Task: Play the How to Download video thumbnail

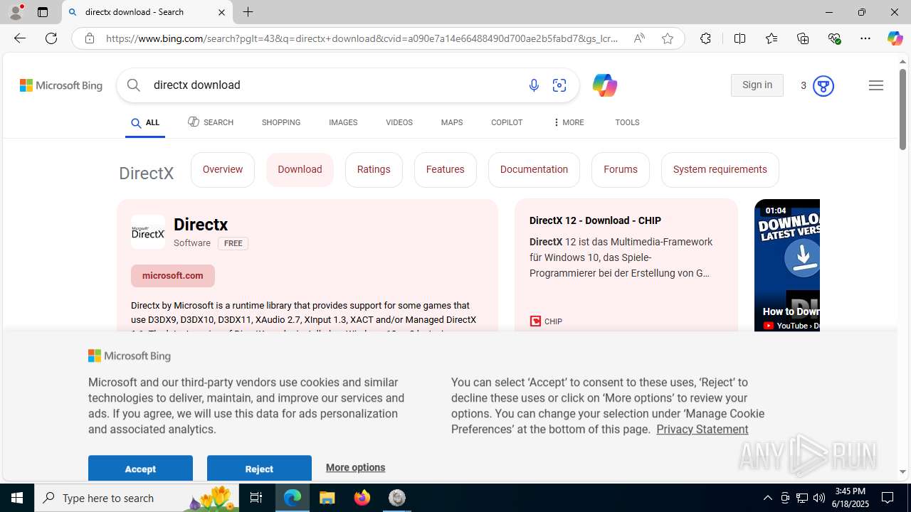Action: pyautogui.click(x=787, y=266)
